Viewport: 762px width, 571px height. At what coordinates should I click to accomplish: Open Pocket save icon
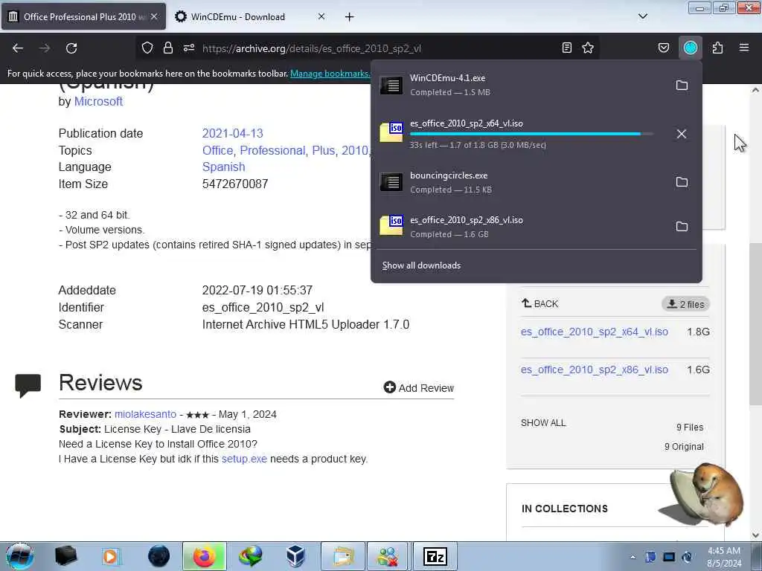pyautogui.click(x=663, y=48)
